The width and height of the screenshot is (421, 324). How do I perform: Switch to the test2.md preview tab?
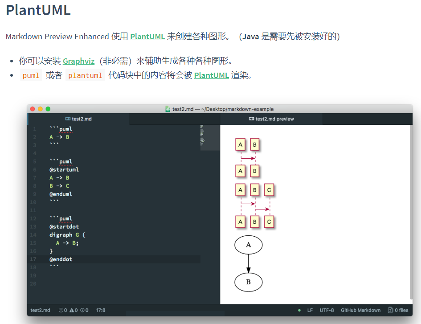click(x=271, y=119)
